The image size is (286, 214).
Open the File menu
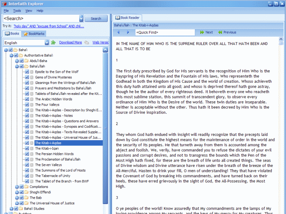[6, 11]
